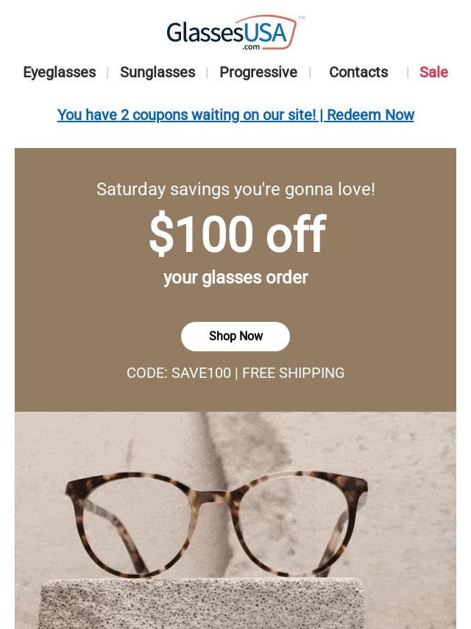Click the right lens of the glasses
The height and width of the screenshot is (629, 471).
303,527
